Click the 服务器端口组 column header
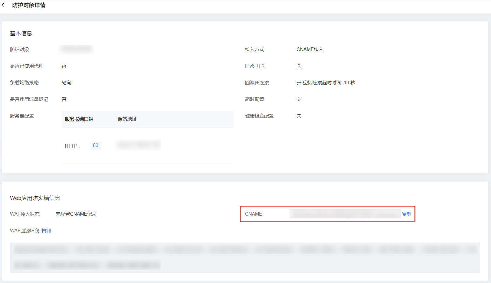491x283 pixels. tap(79, 119)
